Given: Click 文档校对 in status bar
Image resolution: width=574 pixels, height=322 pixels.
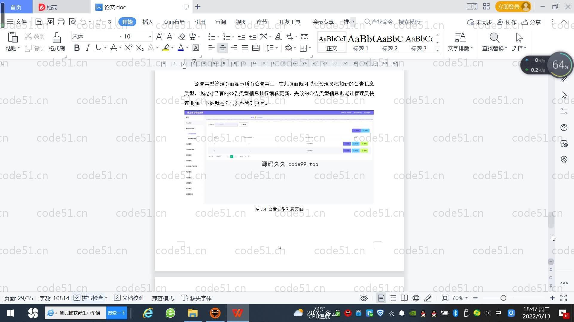Looking at the screenshot, I should pos(129,298).
